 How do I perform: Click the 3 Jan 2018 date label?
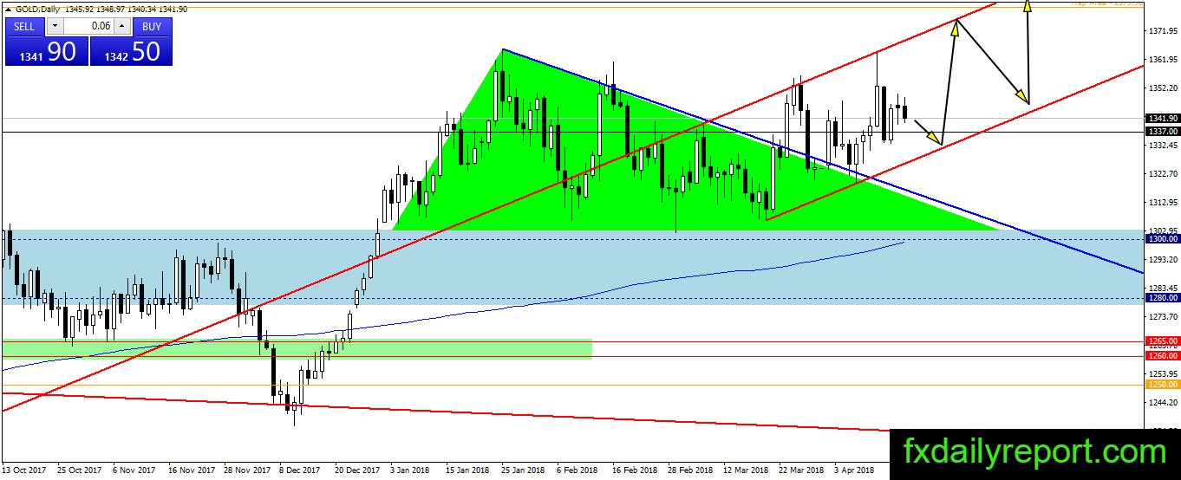(x=411, y=470)
